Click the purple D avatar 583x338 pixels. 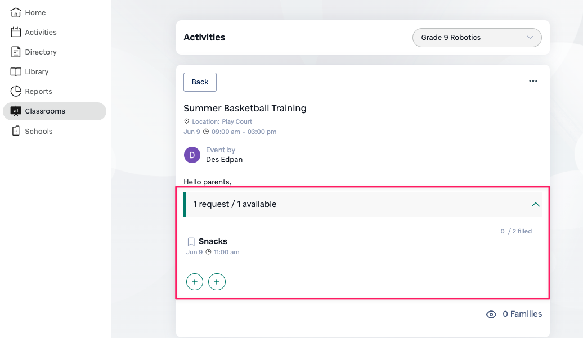click(x=192, y=155)
